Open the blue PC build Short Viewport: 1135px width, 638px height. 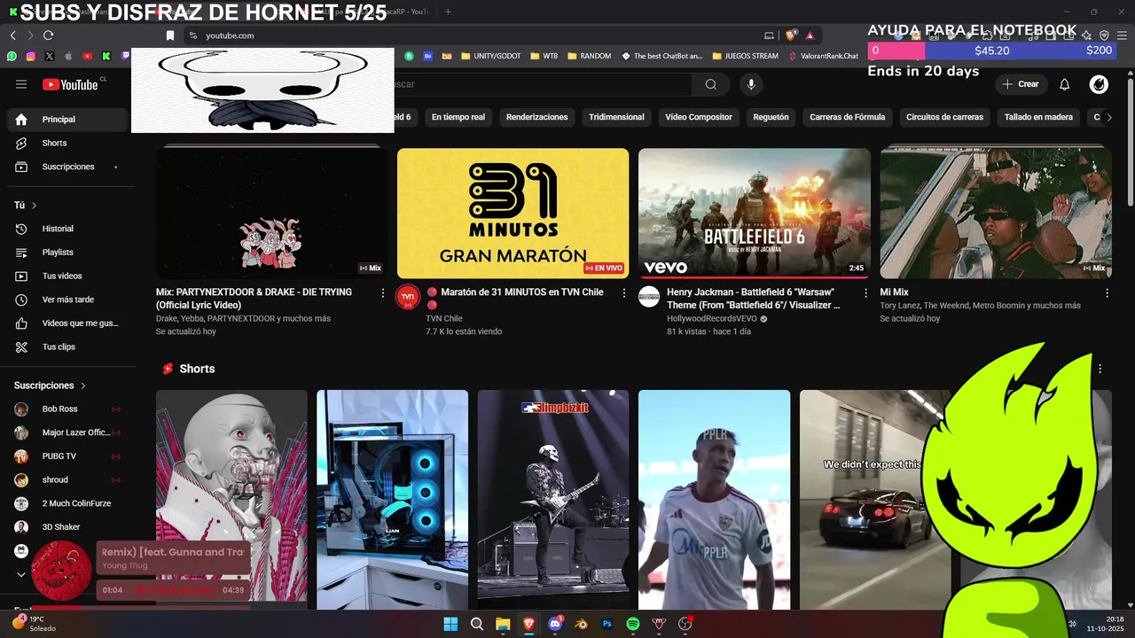coord(392,499)
